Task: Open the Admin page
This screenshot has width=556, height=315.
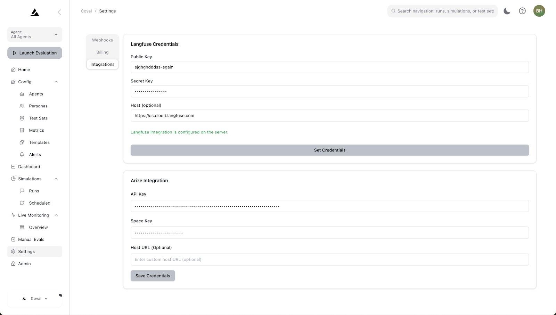Action: 35,264
